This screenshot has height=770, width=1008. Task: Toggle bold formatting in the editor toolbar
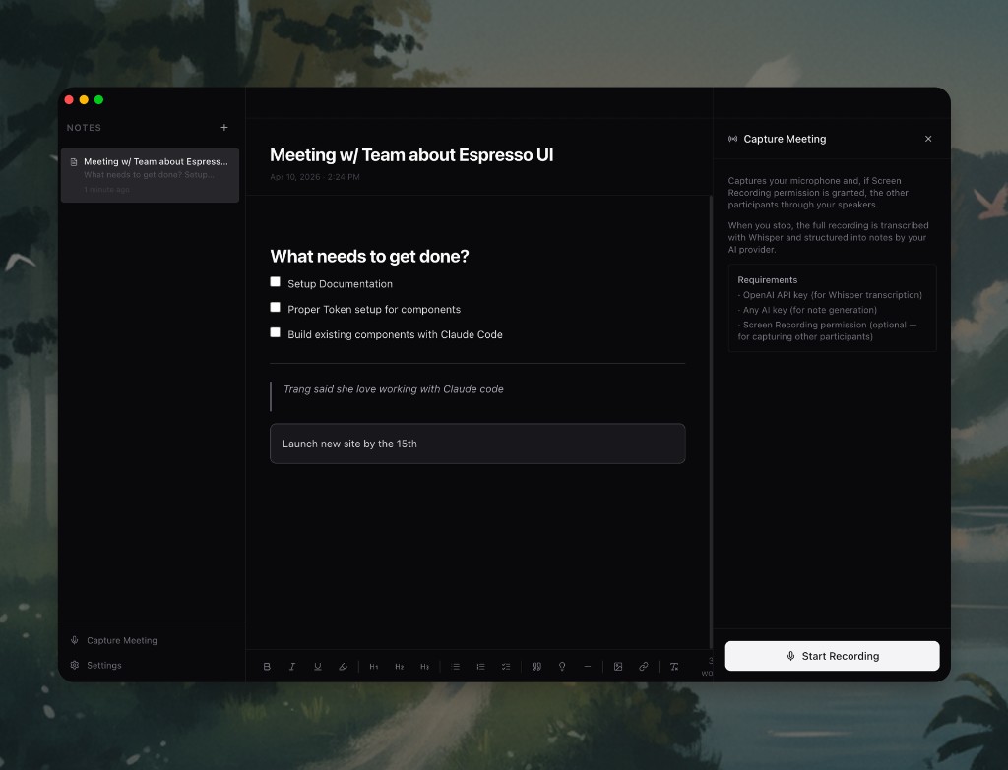point(267,666)
